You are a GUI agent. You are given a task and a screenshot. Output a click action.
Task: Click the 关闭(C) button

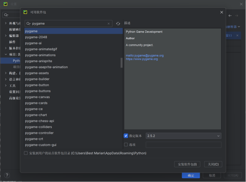pos(213,164)
